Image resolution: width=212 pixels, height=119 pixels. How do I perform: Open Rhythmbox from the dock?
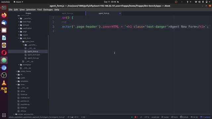(x=4, y=45)
